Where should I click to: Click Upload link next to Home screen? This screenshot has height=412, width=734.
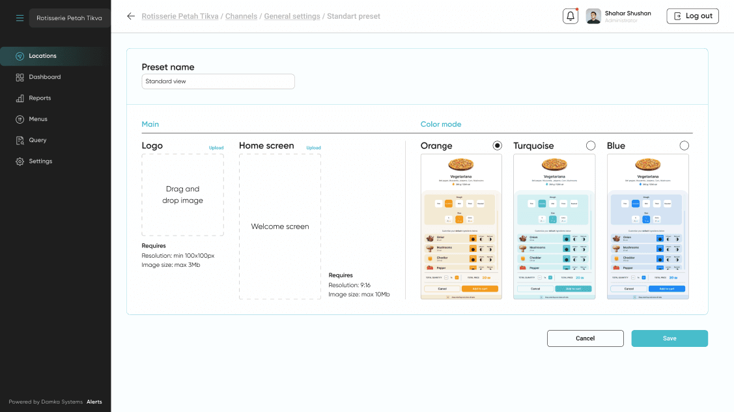point(314,148)
